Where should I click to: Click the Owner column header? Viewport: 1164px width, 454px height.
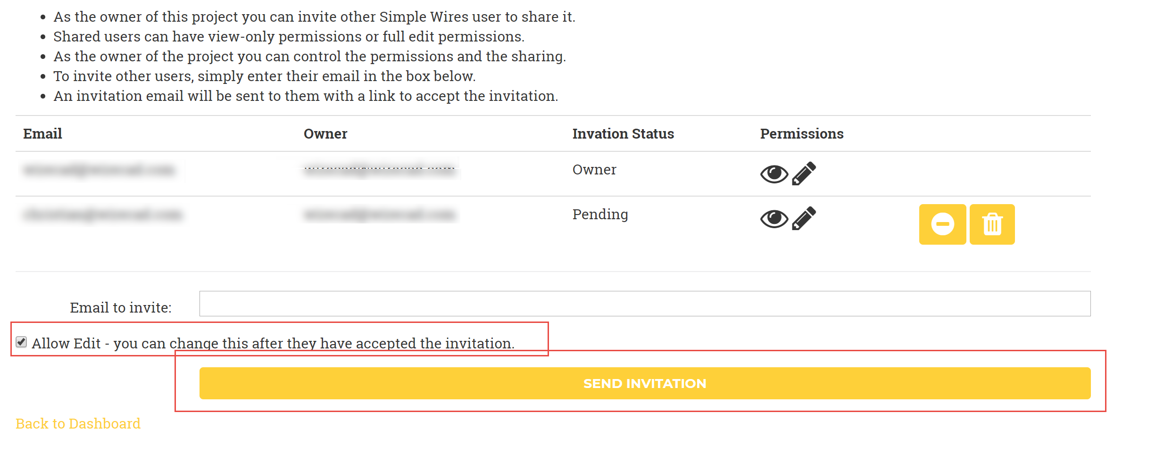325,134
